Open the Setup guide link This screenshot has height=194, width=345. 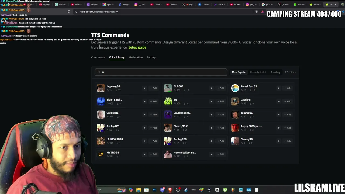pyautogui.click(x=137, y=47)
